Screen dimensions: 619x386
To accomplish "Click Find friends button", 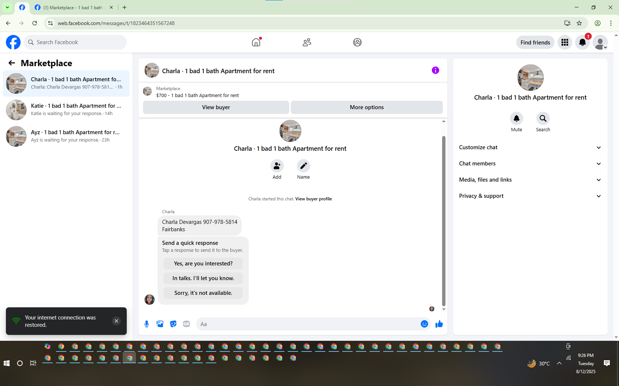I will tap(535, 42).
